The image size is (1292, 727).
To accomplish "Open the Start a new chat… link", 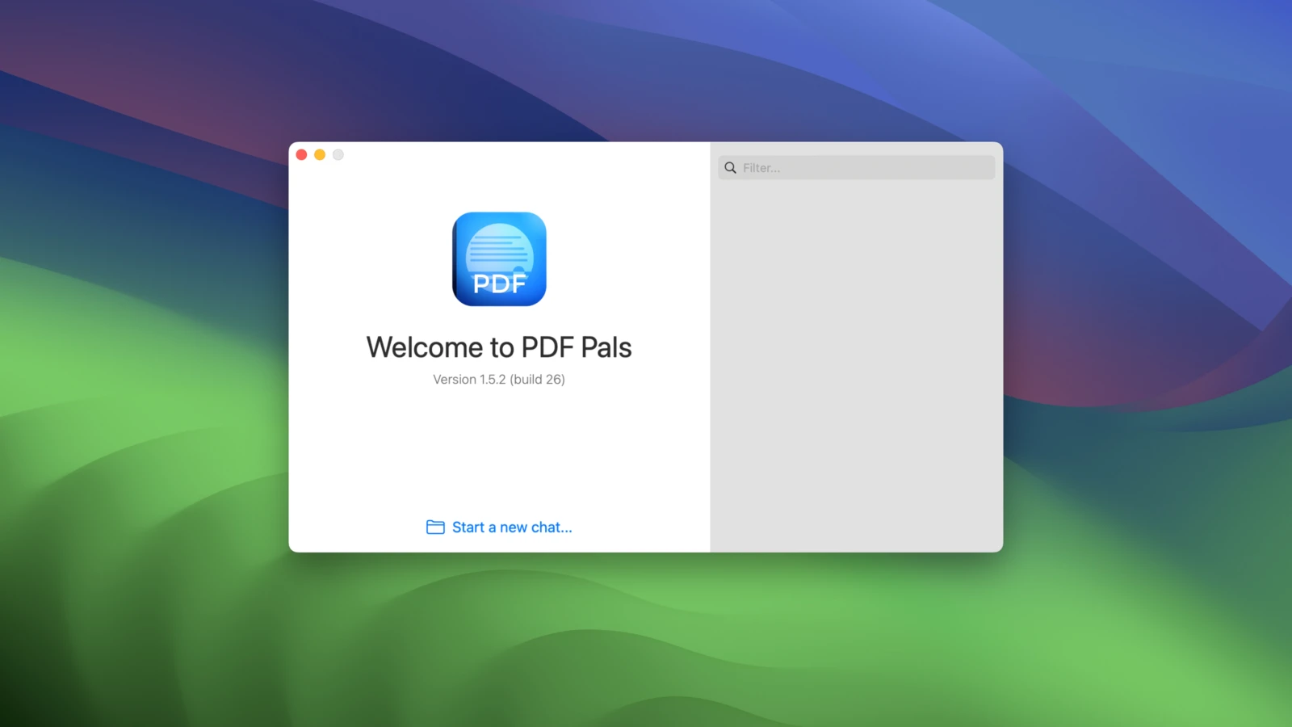I will (x=511, y=527).
